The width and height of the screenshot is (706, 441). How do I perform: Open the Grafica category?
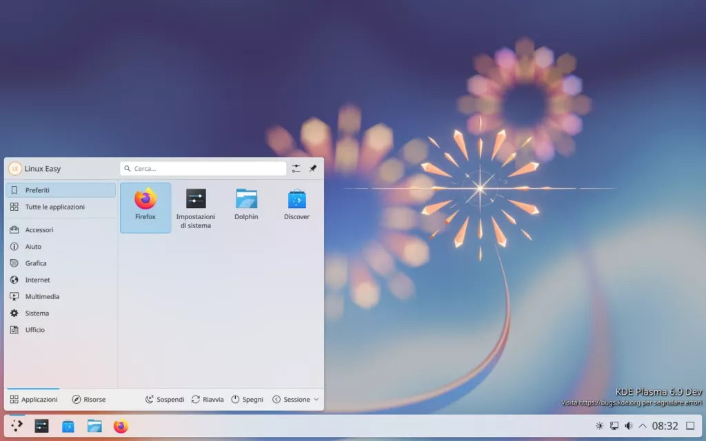pos(61,263)
